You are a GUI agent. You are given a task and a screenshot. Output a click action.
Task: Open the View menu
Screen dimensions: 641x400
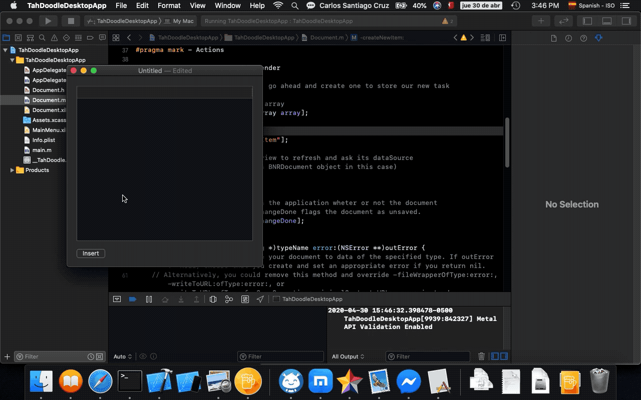197,5
